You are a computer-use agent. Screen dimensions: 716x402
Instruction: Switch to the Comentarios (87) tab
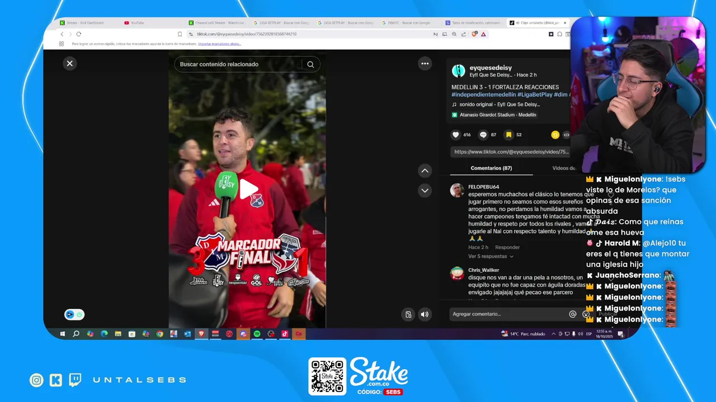click(x=491, y=168)
